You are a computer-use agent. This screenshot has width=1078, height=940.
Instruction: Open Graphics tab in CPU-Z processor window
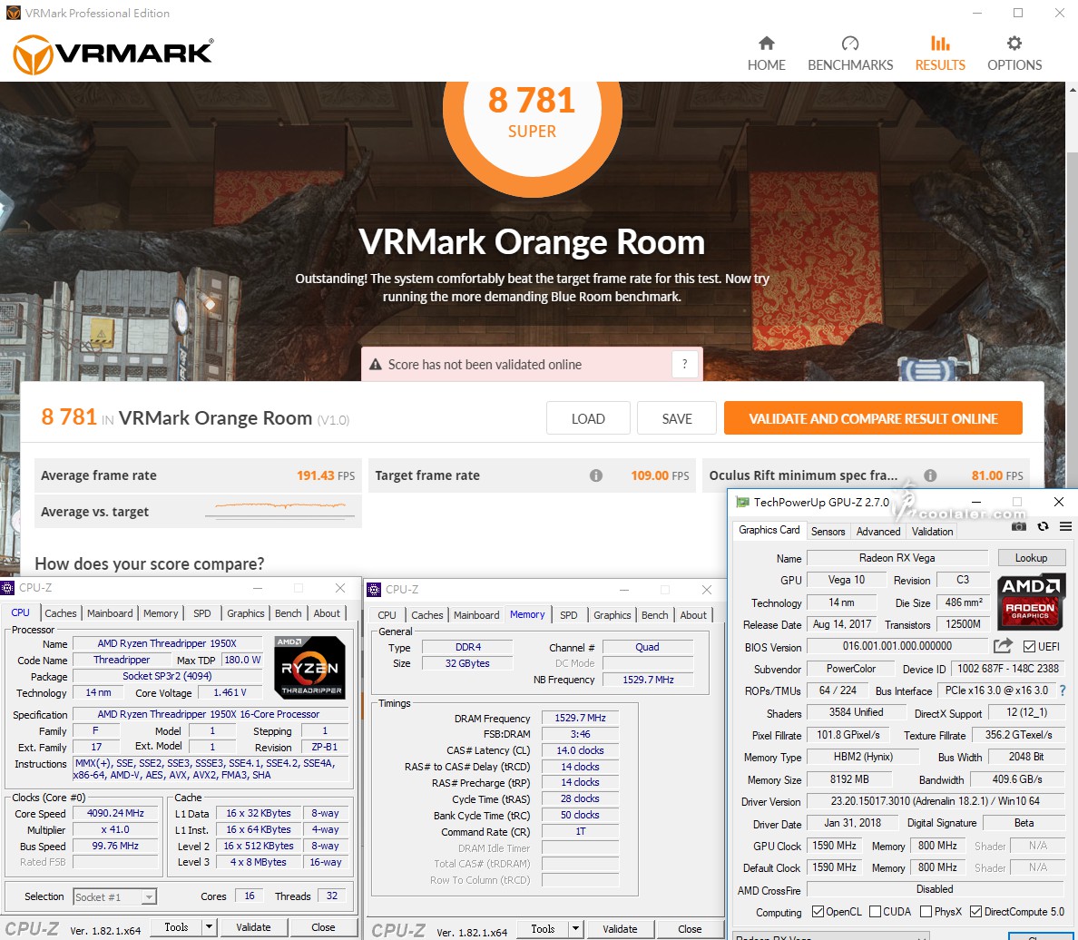pos(245,613)
